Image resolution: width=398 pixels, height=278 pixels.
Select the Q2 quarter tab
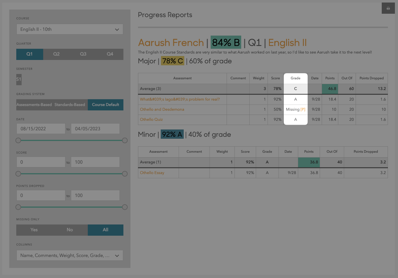(56, 54)
